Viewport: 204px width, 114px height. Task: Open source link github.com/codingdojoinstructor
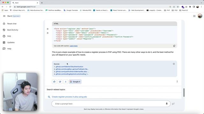click(72, 74)
